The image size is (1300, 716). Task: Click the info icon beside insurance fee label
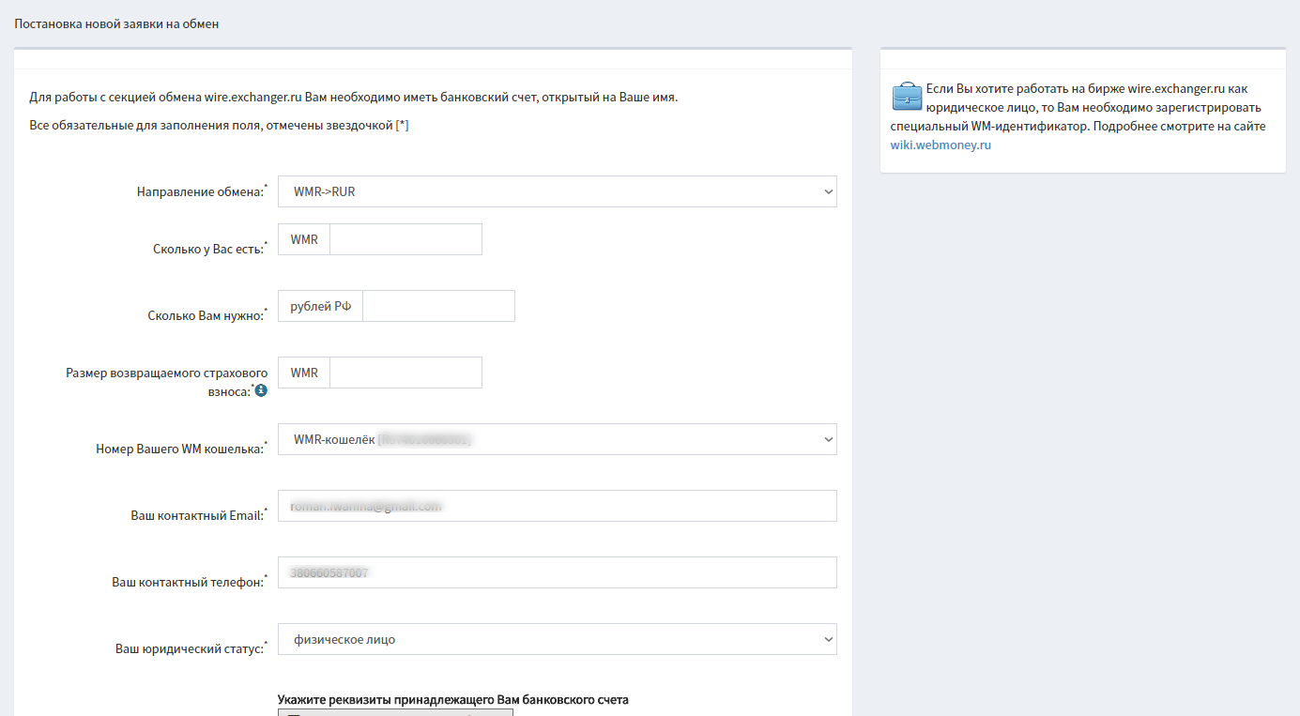(261, 390)
